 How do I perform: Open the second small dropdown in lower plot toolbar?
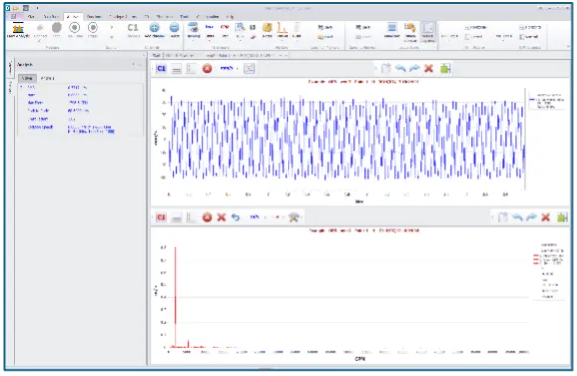click(x=283, y=217)
